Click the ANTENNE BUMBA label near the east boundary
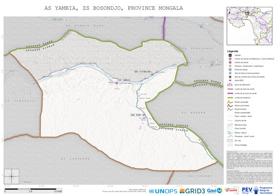The height and width of the screenshot is (195, 276). pos(207,81)
